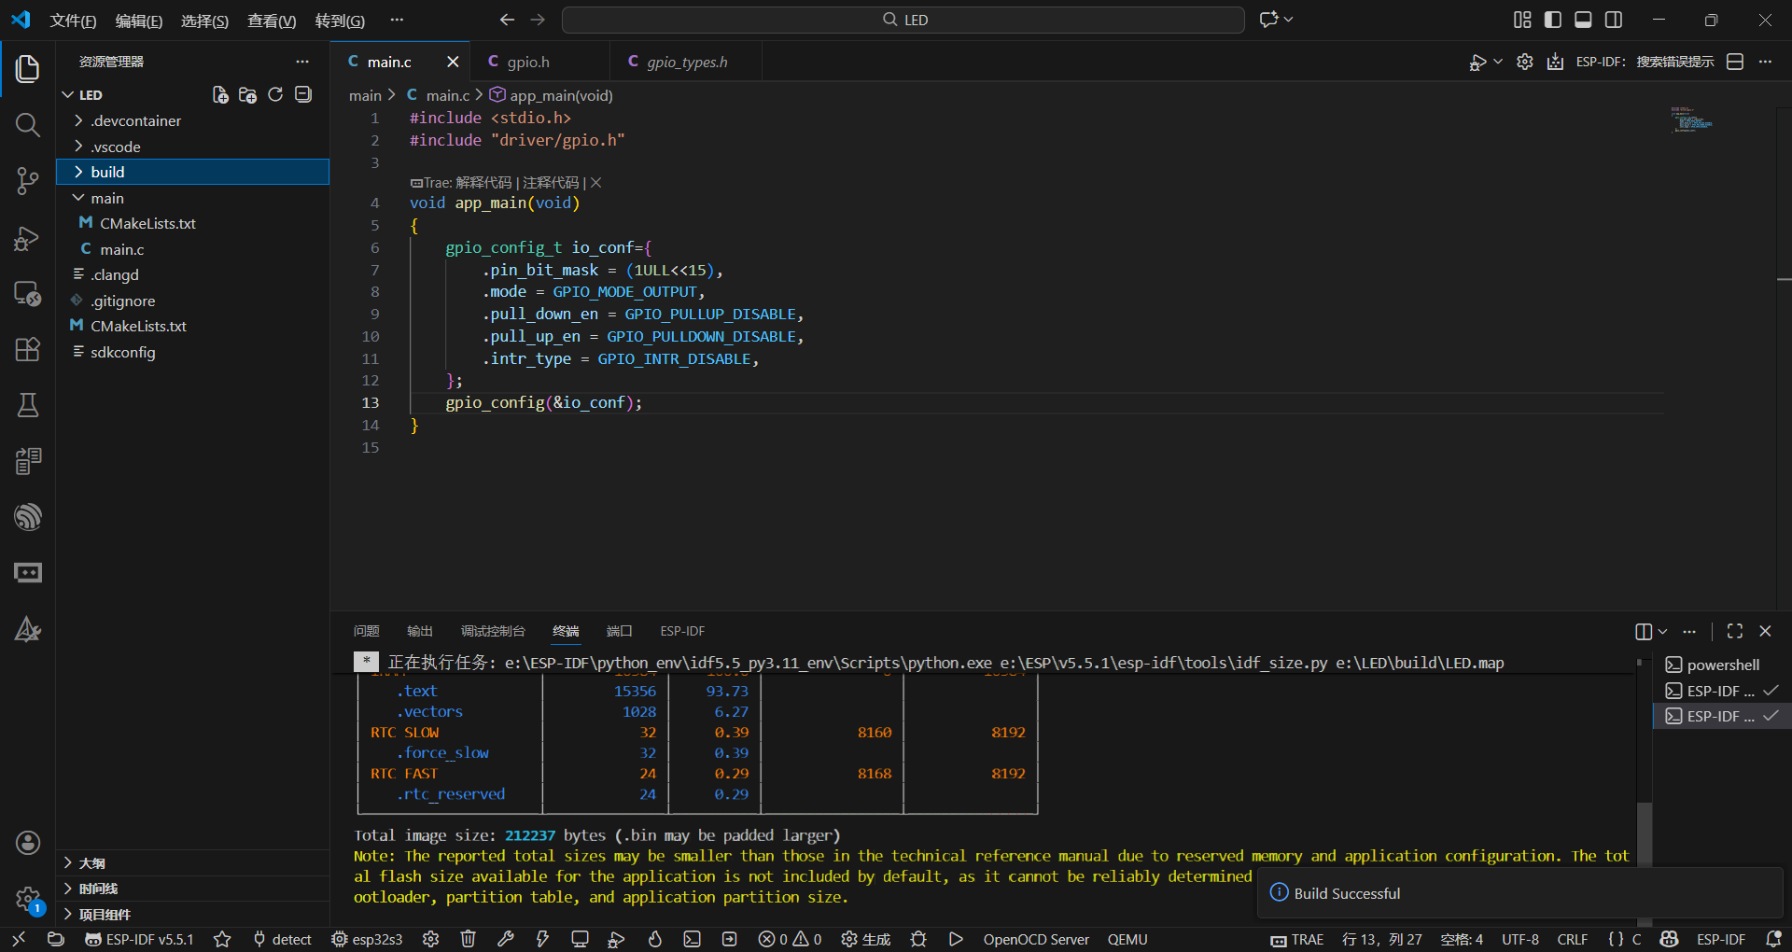Click QEMU in status bar
The width and height of the screenshot is (1792, 952).
pos(1127,939)
